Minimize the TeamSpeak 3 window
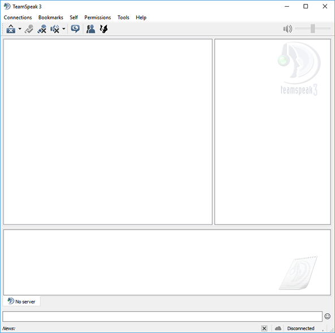Image resolution: width=335 pixels, height=333 pixels. point(287,6)
